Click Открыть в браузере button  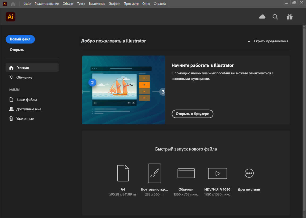(192, 114)
